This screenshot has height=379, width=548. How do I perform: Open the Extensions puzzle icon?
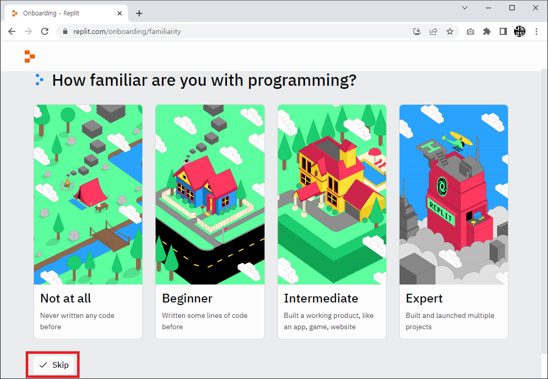pos(487,31)
